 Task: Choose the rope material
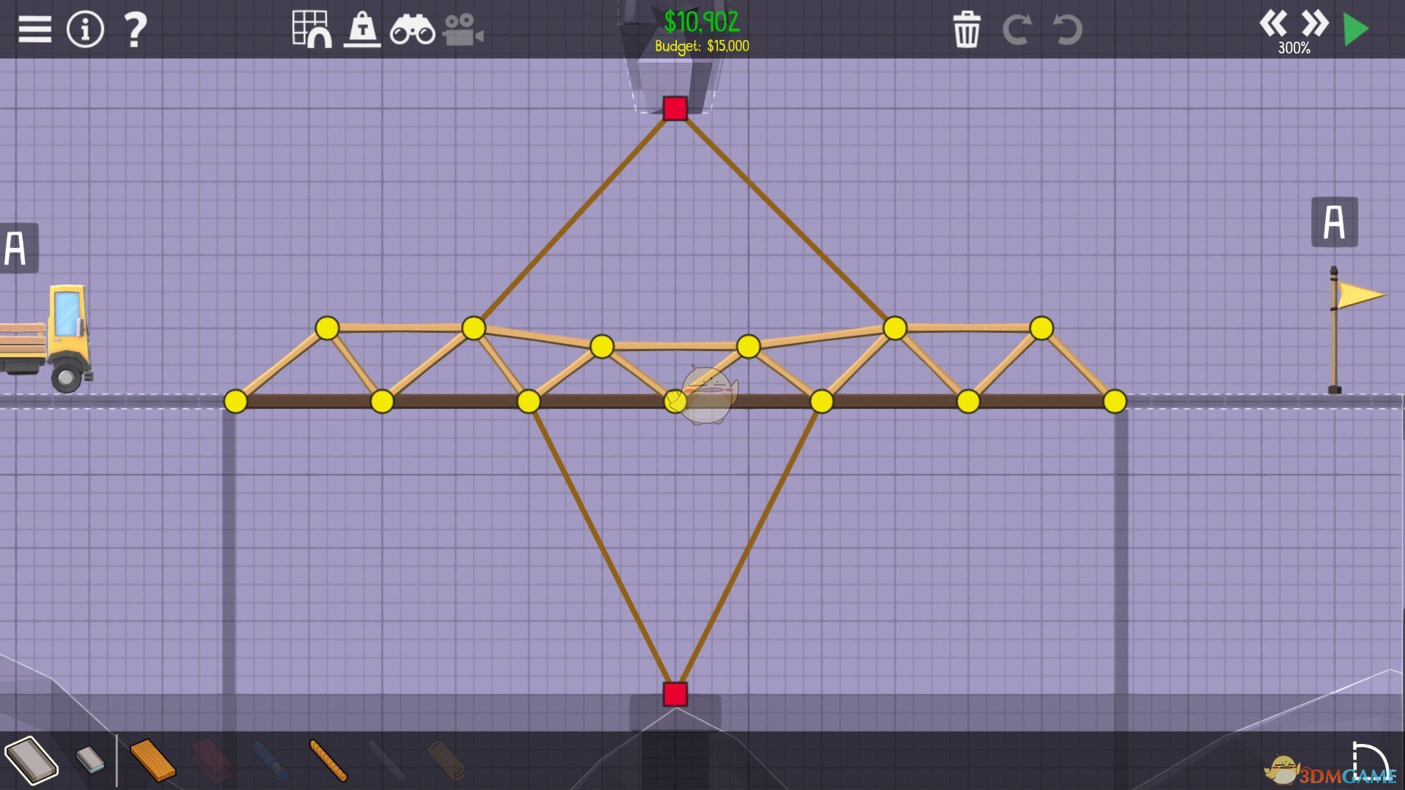[x=328, y=760]
